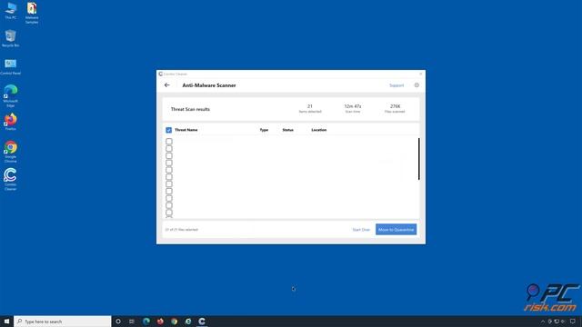This screenshot has width=582, height=327.
Task: Click the threat list vertical scrollbar
Action: pos(418,159)
